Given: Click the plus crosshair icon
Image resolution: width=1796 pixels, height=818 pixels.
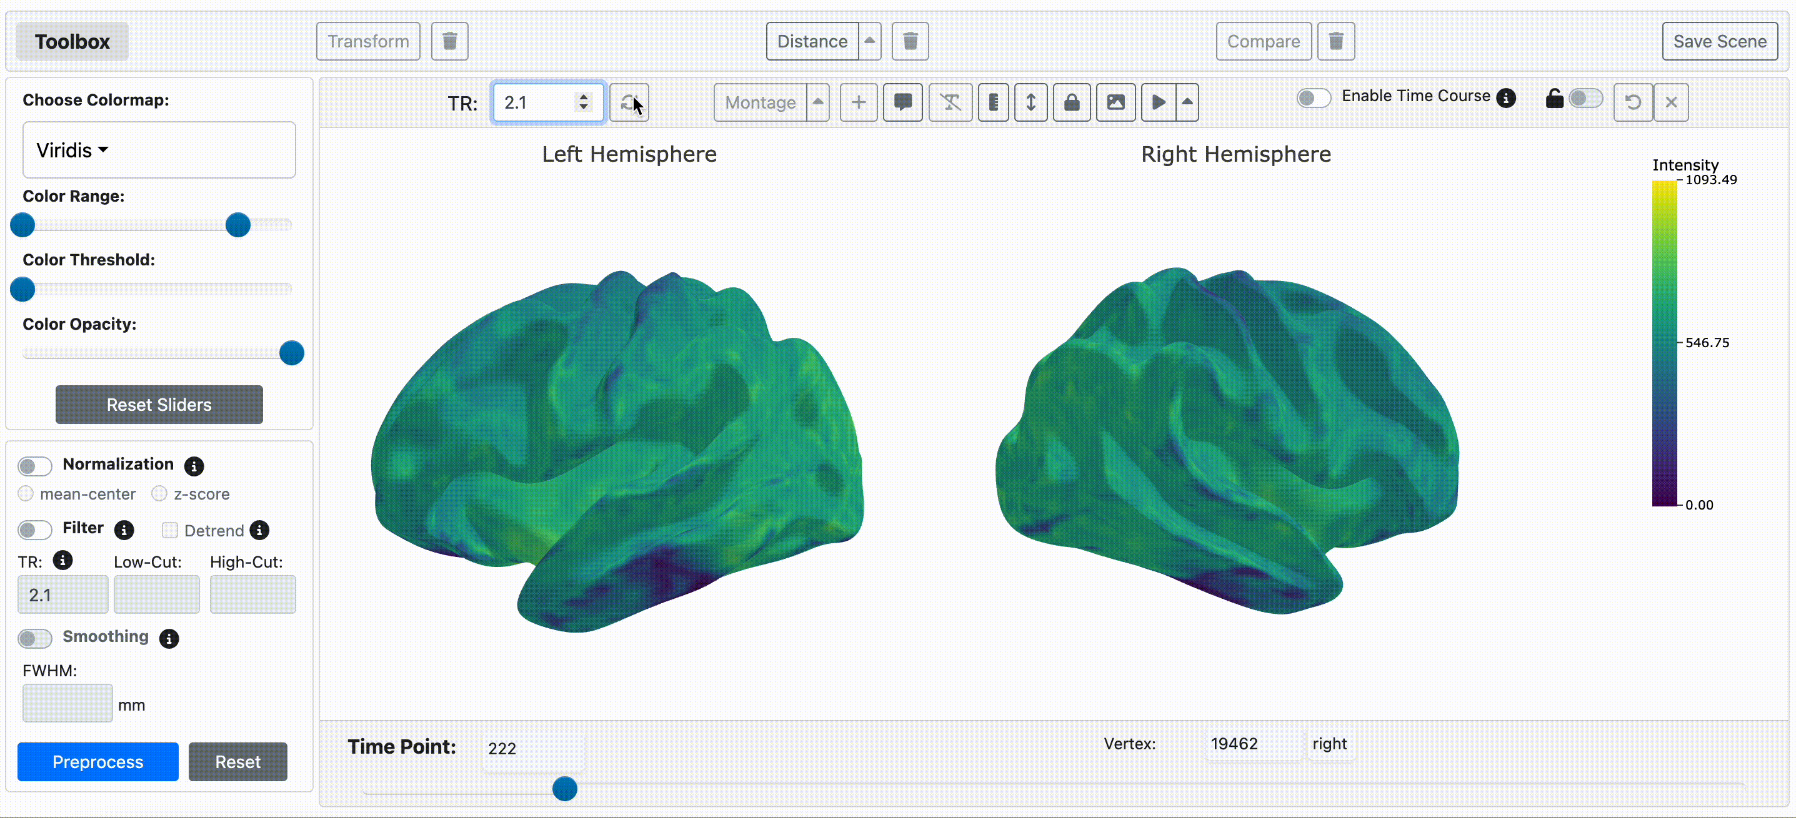Looking at the screenshot, I should click(858, 102).
